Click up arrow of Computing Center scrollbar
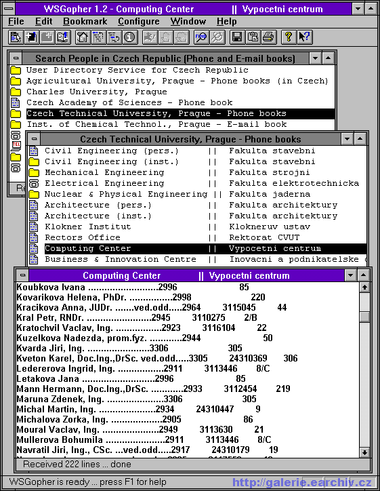 pos(364,287)
